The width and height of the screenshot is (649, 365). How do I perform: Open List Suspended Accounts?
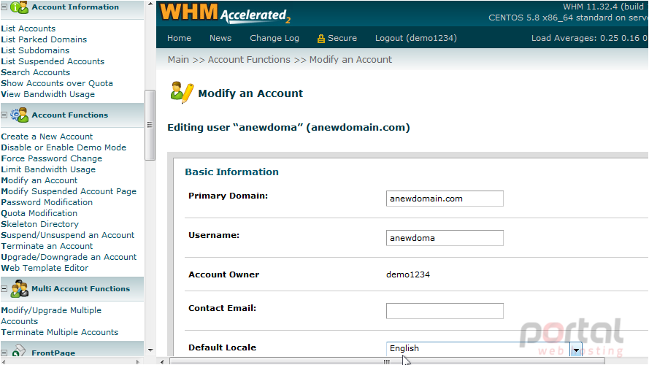[x=53, y=61]
